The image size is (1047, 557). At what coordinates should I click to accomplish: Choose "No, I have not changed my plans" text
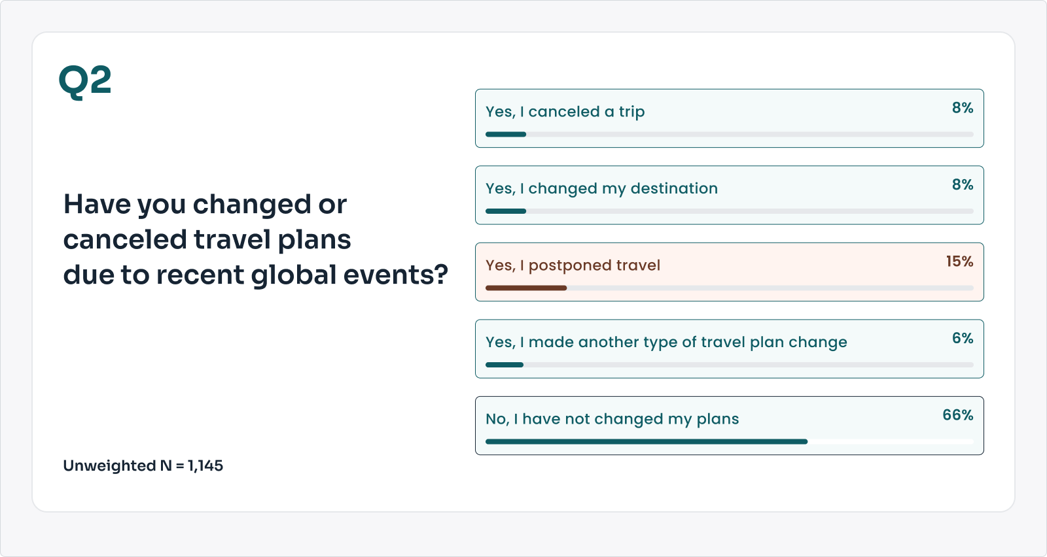click(x=612, y=419)
